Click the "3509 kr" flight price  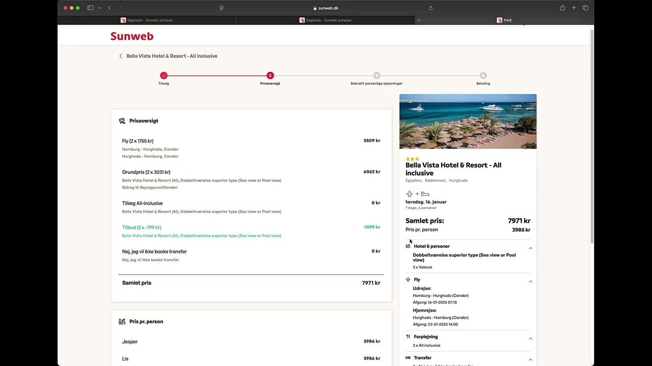(x=372, y=141)
